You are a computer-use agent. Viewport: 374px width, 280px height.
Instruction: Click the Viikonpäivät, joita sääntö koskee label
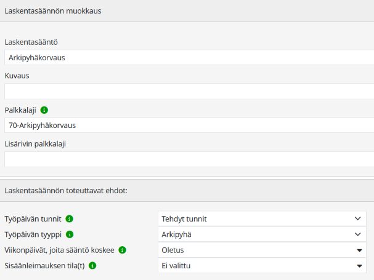point(59,250)
